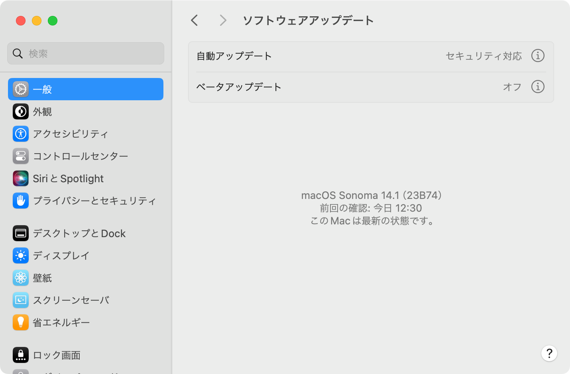Click into the 検索 search field
The image size is (570, 374).
[86, 53]
